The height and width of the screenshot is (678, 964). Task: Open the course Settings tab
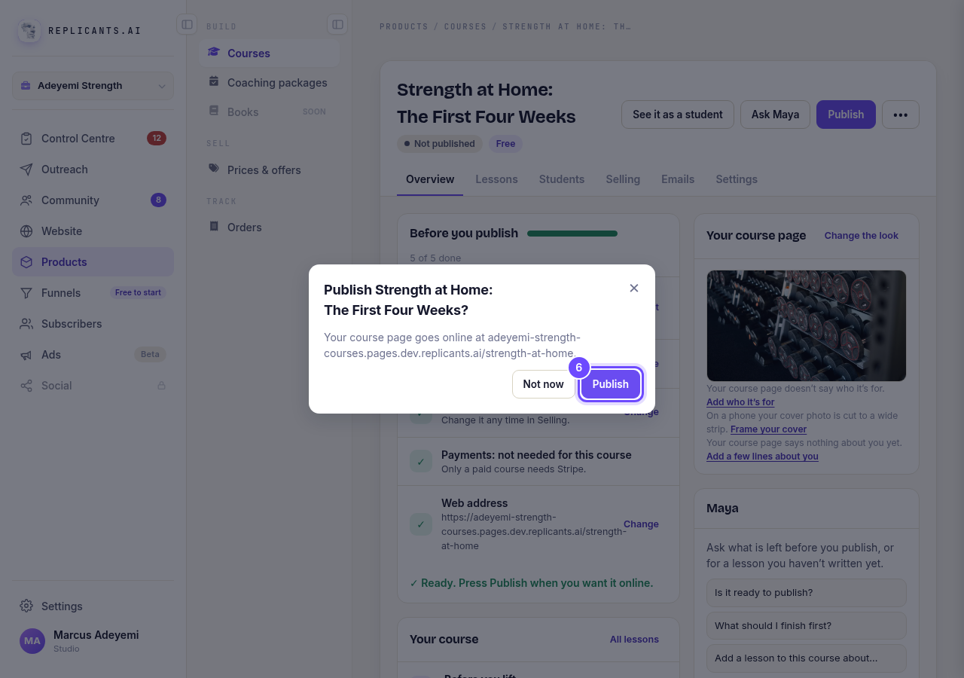(x=737, y=179)
